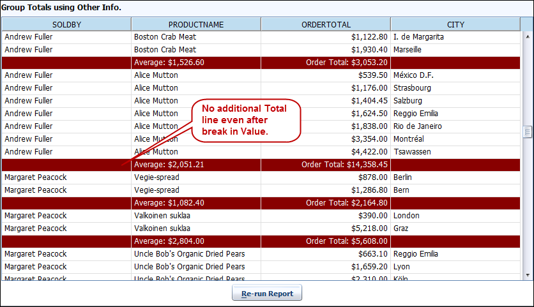This screenshot has height=307, width=534.
Task: Select the Tsawassen city cell
Action: [412, 152]
